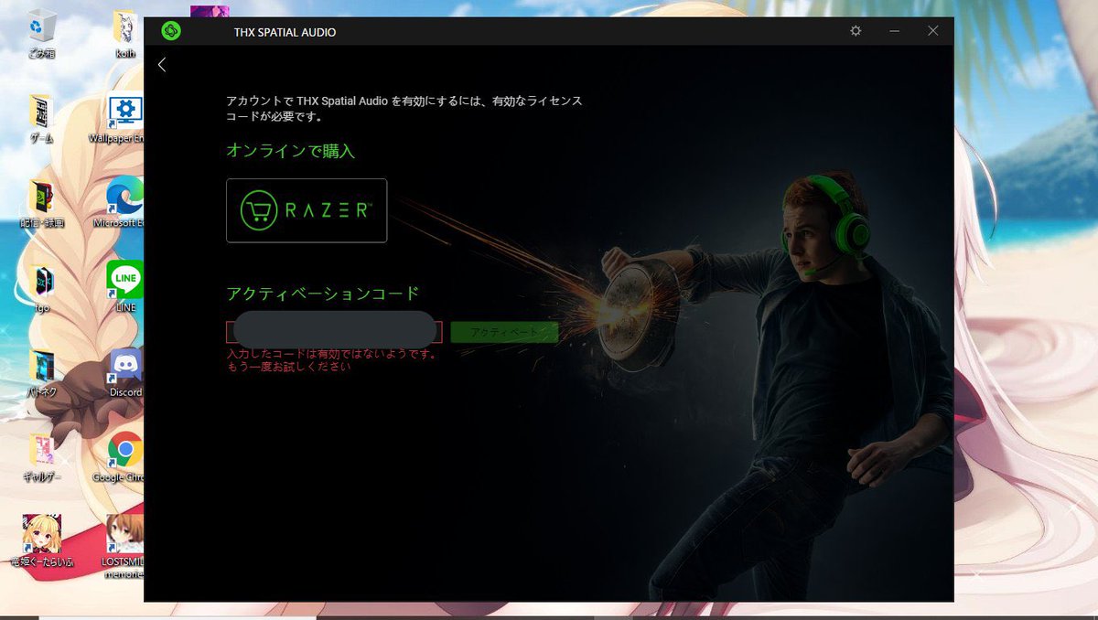Screen dimensions: 1098x620
Task: Click the RAZER online store banner
Action: [x=306, y=210]
